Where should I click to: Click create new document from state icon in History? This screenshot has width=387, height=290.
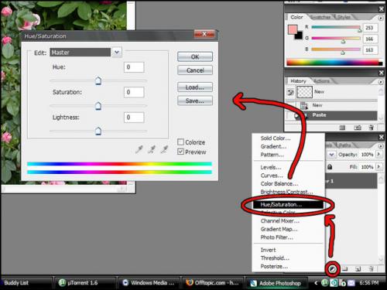click(x=342, y=128)
